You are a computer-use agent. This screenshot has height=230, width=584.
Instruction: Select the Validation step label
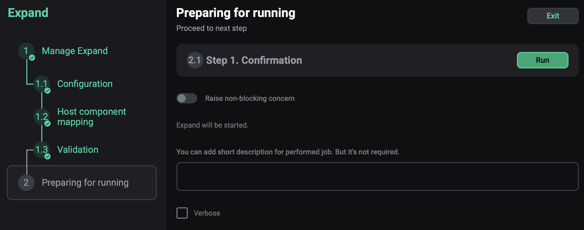coord(78,150)
